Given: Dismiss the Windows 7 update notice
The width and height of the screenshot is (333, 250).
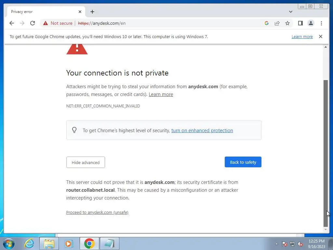Looking at the screenshot, I should (320, 36).
